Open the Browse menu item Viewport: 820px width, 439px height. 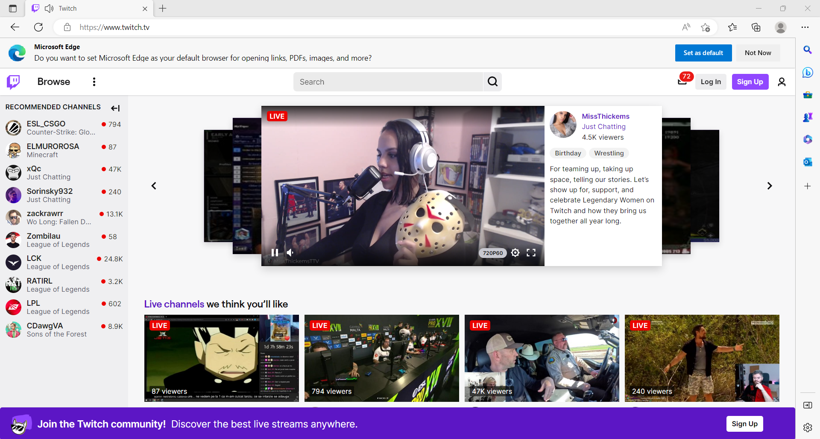click(53, 82)
